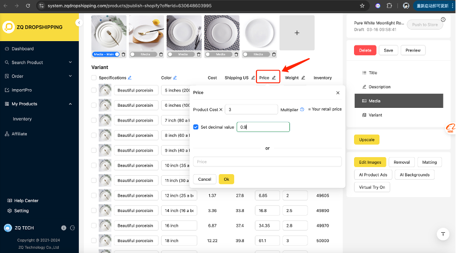
Task: Click the info icon next to ZQ TECH
Action: [64, 228]
